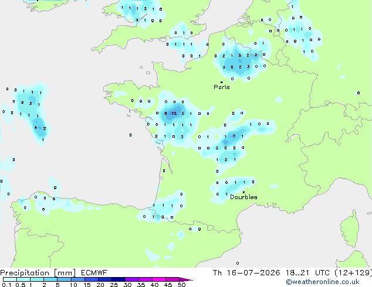Click the '25' legend scale label
Image resolution: width=372 pixels, height=287 pixels.
pyautogui.click(x=114, y=285)
